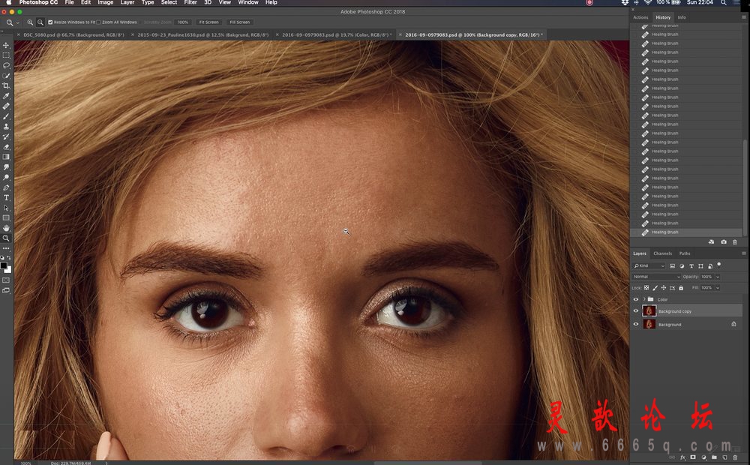Toggle type layer filter
The height and width of the screenshot is (465, 750).
click(691, 266)
